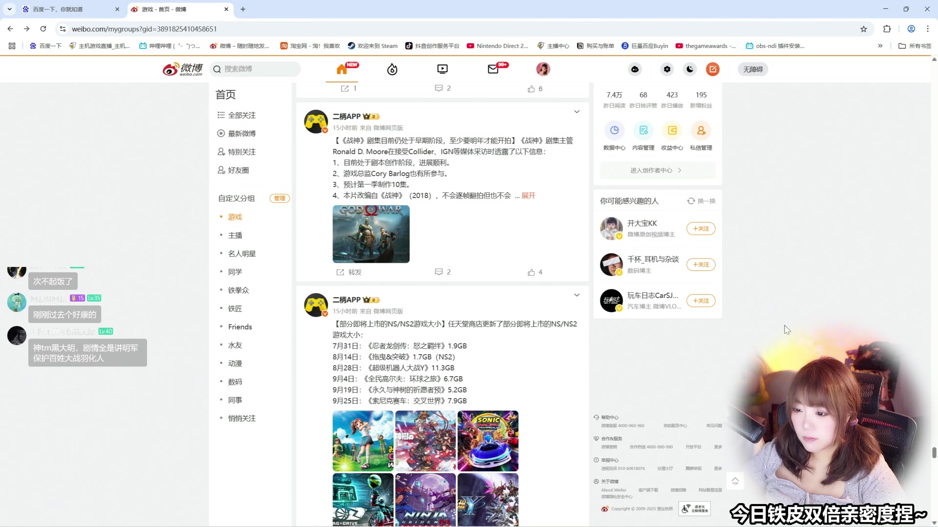Click 二柄APP avatar on NS post

point(316,305)
